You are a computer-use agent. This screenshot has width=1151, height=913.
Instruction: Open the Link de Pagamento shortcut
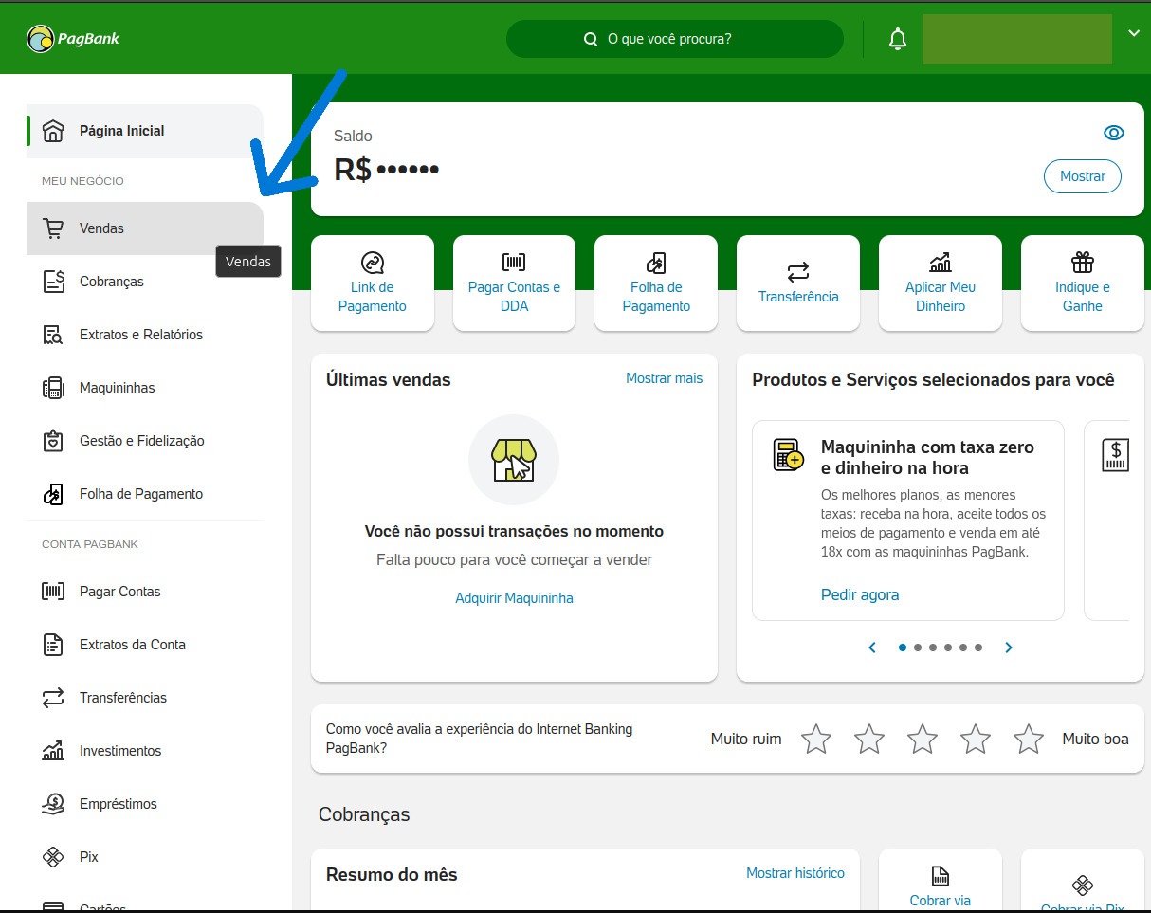373,283
